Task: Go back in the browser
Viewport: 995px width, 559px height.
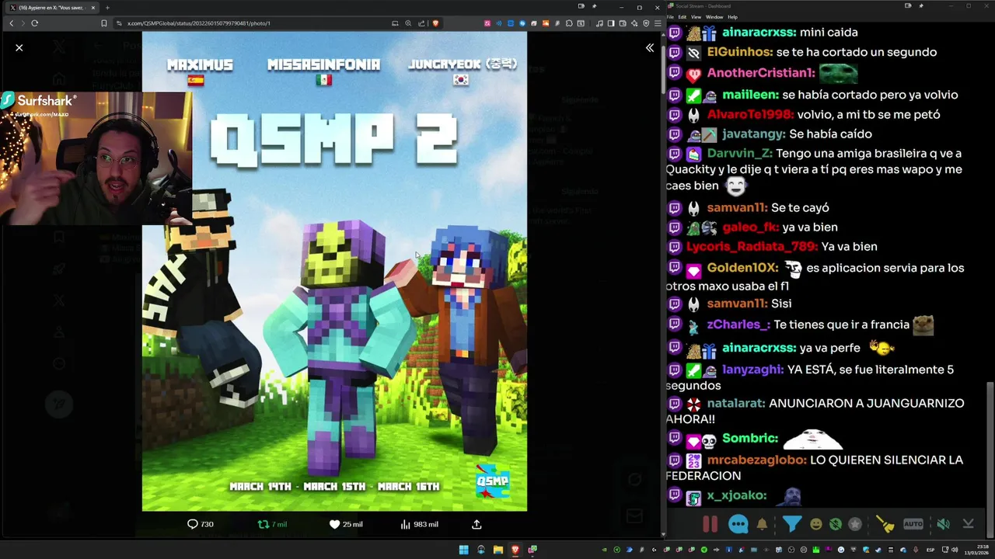Action: click(x=11, y=23)
